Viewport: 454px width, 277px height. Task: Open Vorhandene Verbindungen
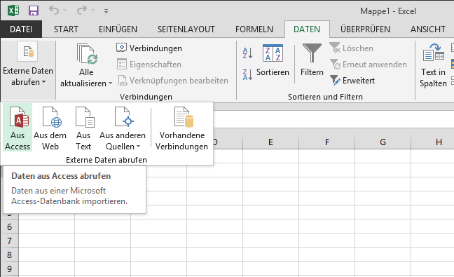pos(182,128)
